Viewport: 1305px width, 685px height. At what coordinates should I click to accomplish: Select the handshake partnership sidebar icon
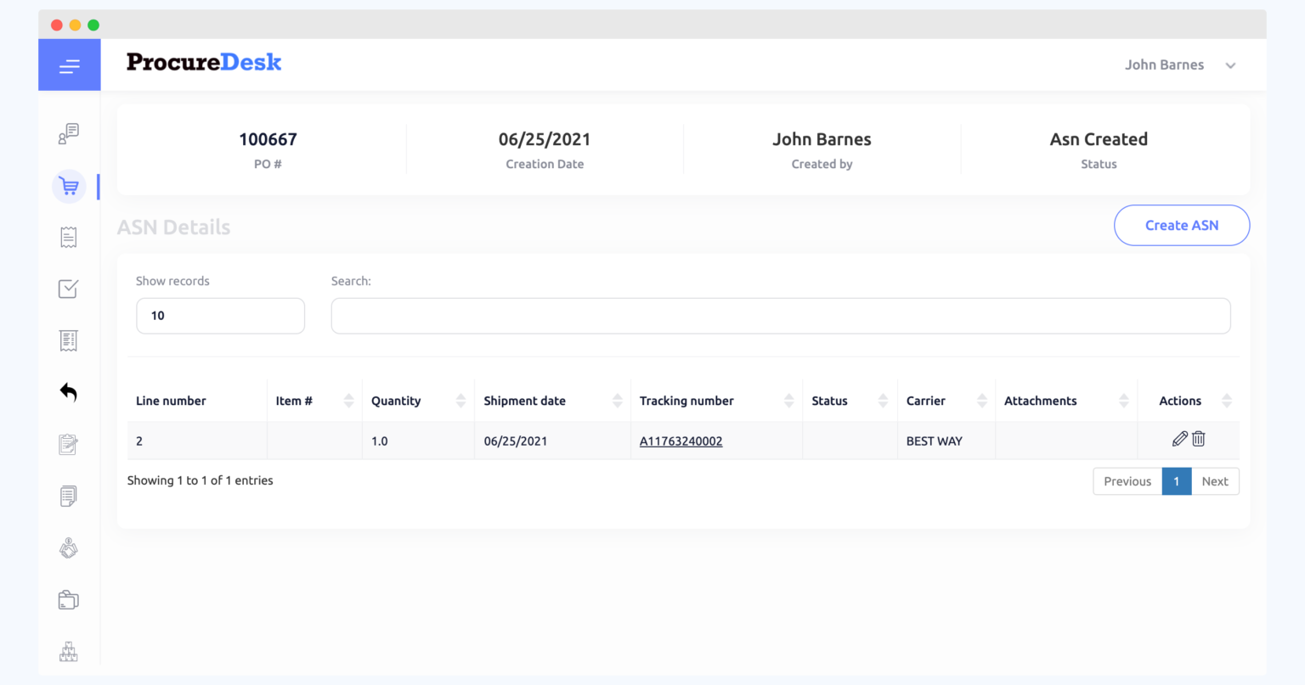coord(69,547)
